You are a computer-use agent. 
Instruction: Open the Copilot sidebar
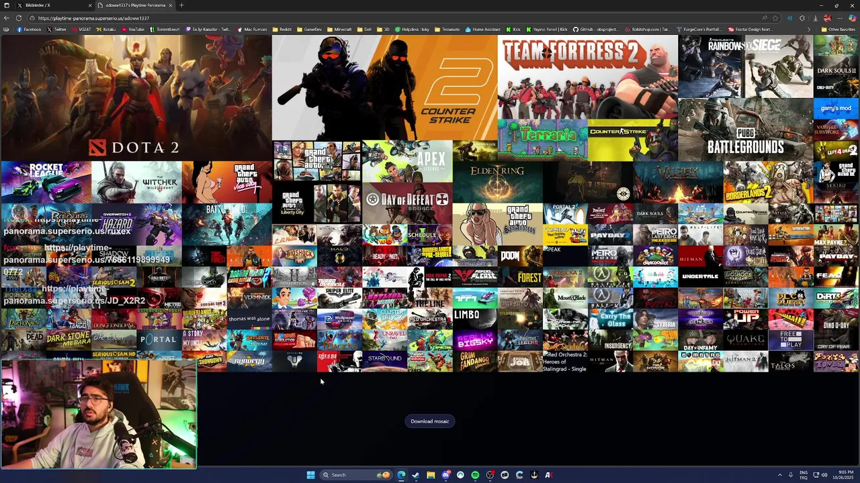(853, 18)
